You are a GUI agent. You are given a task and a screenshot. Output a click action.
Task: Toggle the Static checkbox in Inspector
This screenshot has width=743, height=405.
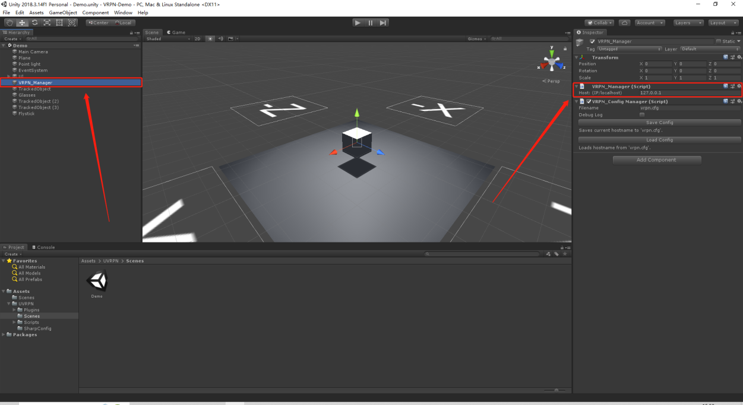[718, 42]
